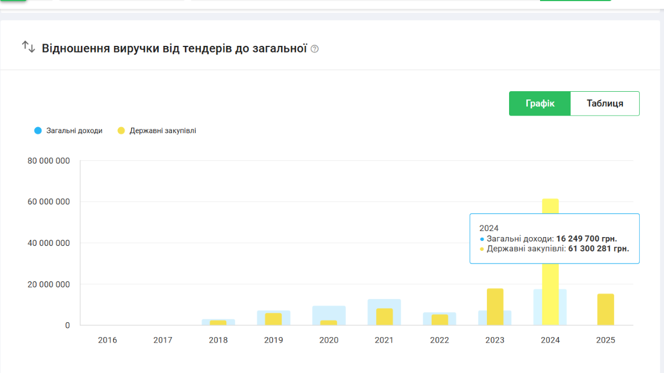Select the 2018 yellow procurement bar
The height and width of the screenshot is (373, 664).
218,323
